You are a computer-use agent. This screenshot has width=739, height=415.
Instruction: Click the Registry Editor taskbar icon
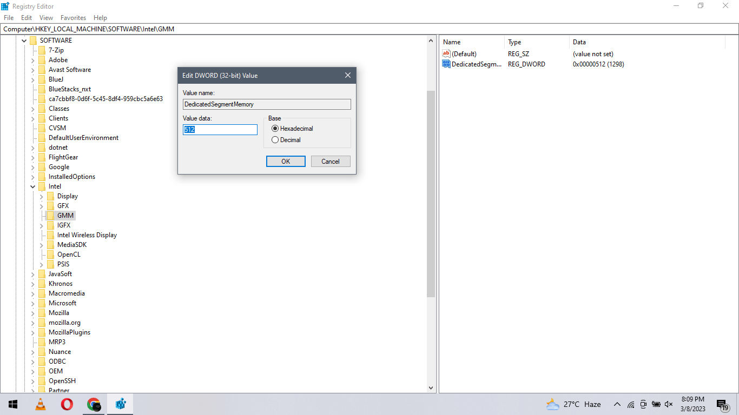coord(121,404)
